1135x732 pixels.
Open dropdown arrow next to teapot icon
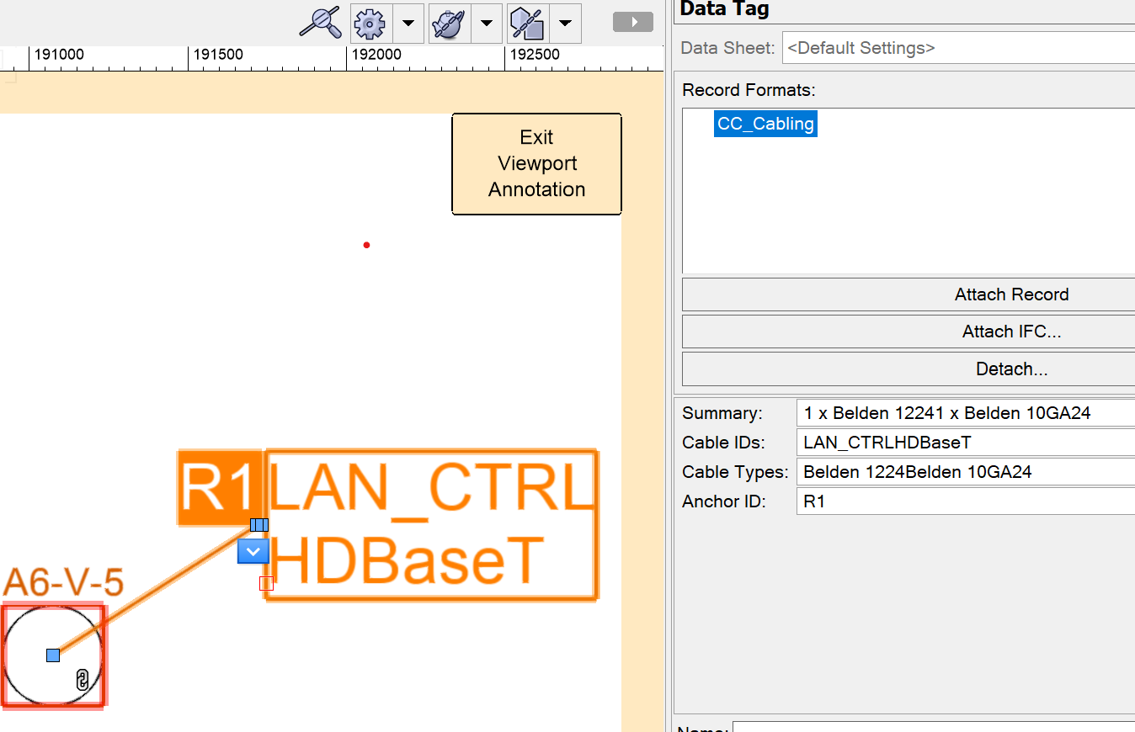(x=487, y=23)
